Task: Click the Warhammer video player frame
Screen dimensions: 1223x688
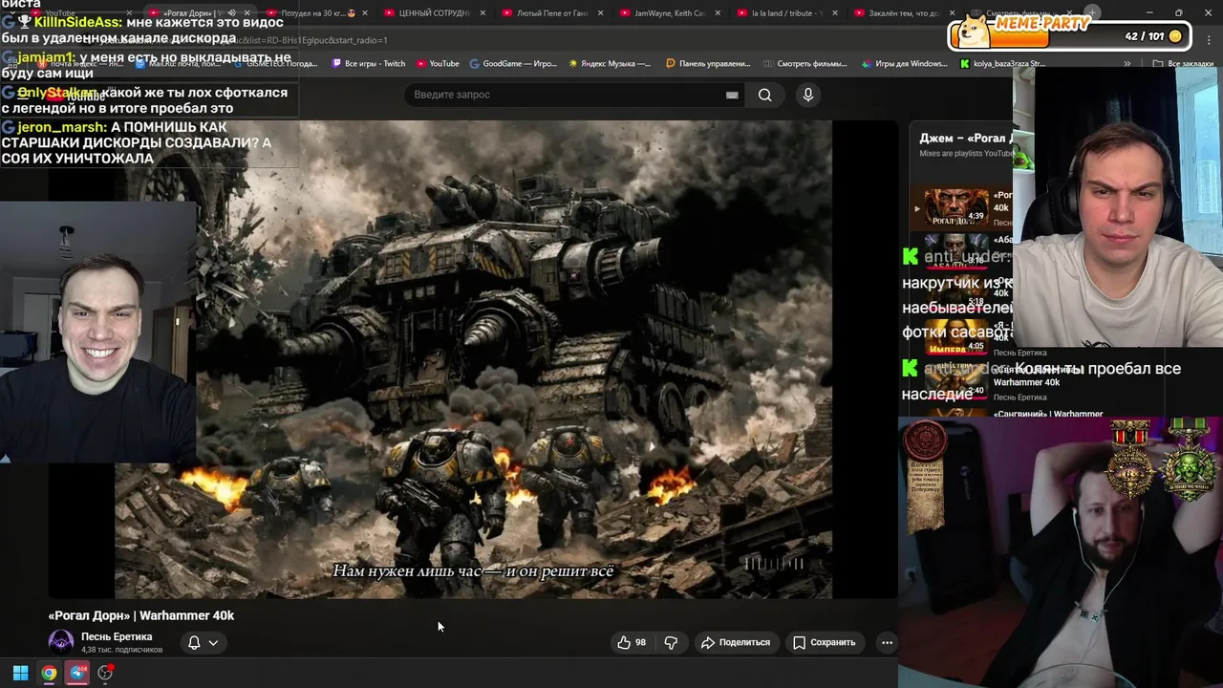Action: 473,358
